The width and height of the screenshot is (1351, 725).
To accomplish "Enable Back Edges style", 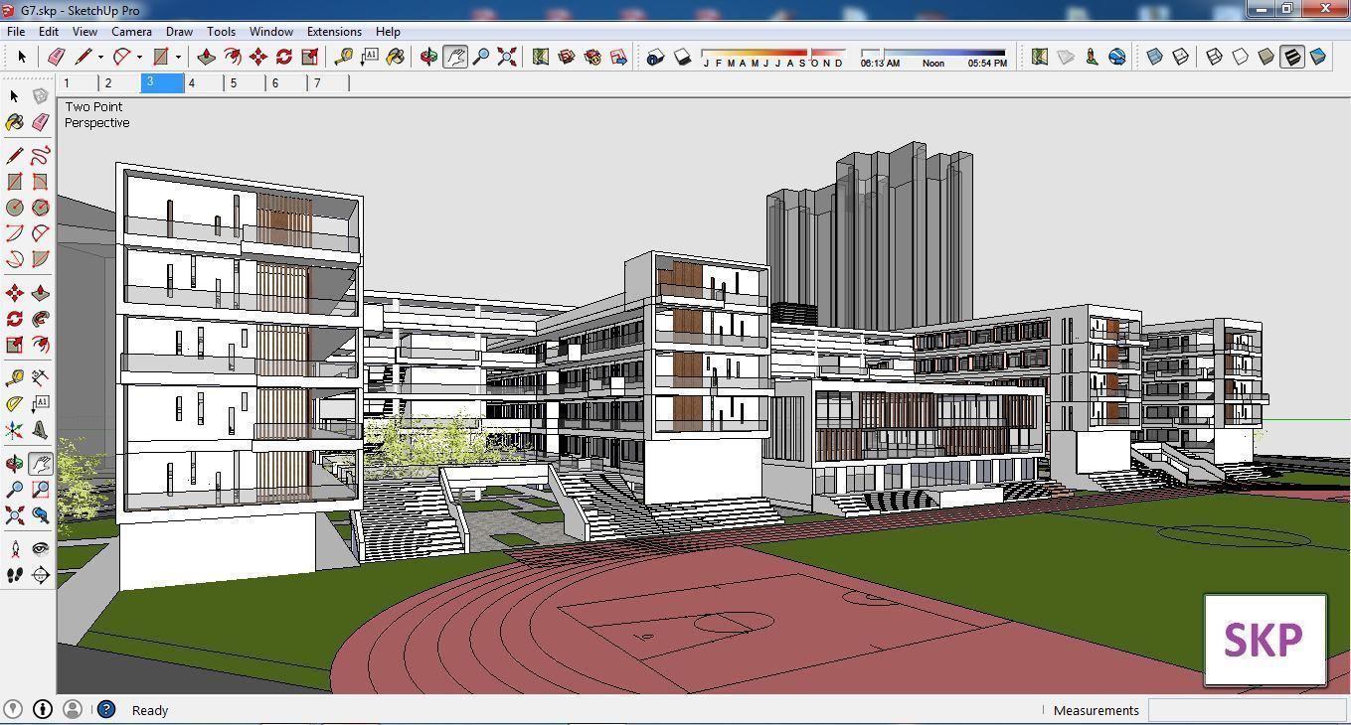I will tap(1181, 57).
